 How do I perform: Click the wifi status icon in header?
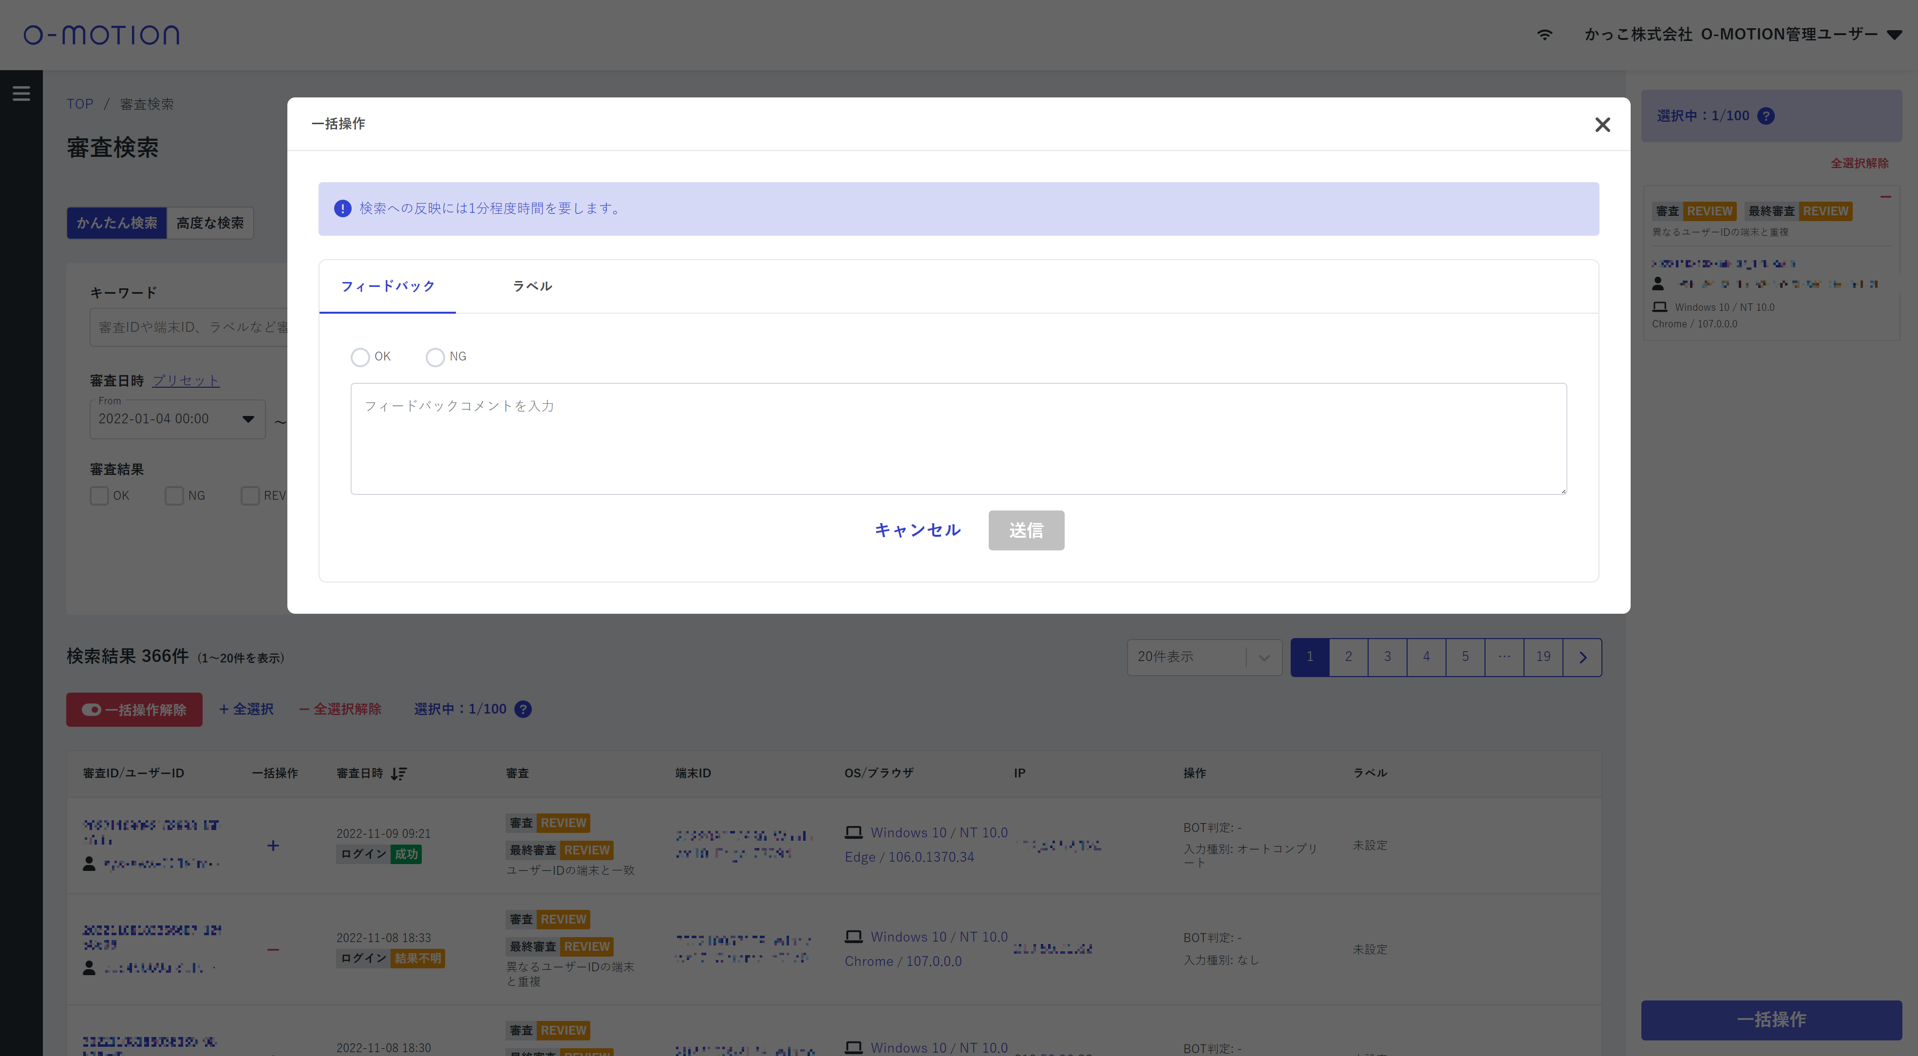pyautogui.click(x=1545, y=34)
